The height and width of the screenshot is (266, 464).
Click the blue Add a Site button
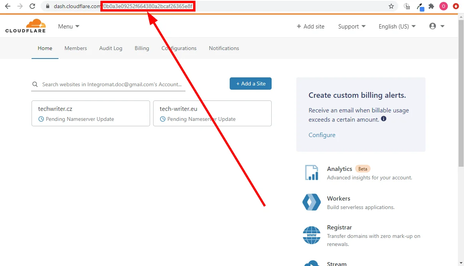(250, 84)
